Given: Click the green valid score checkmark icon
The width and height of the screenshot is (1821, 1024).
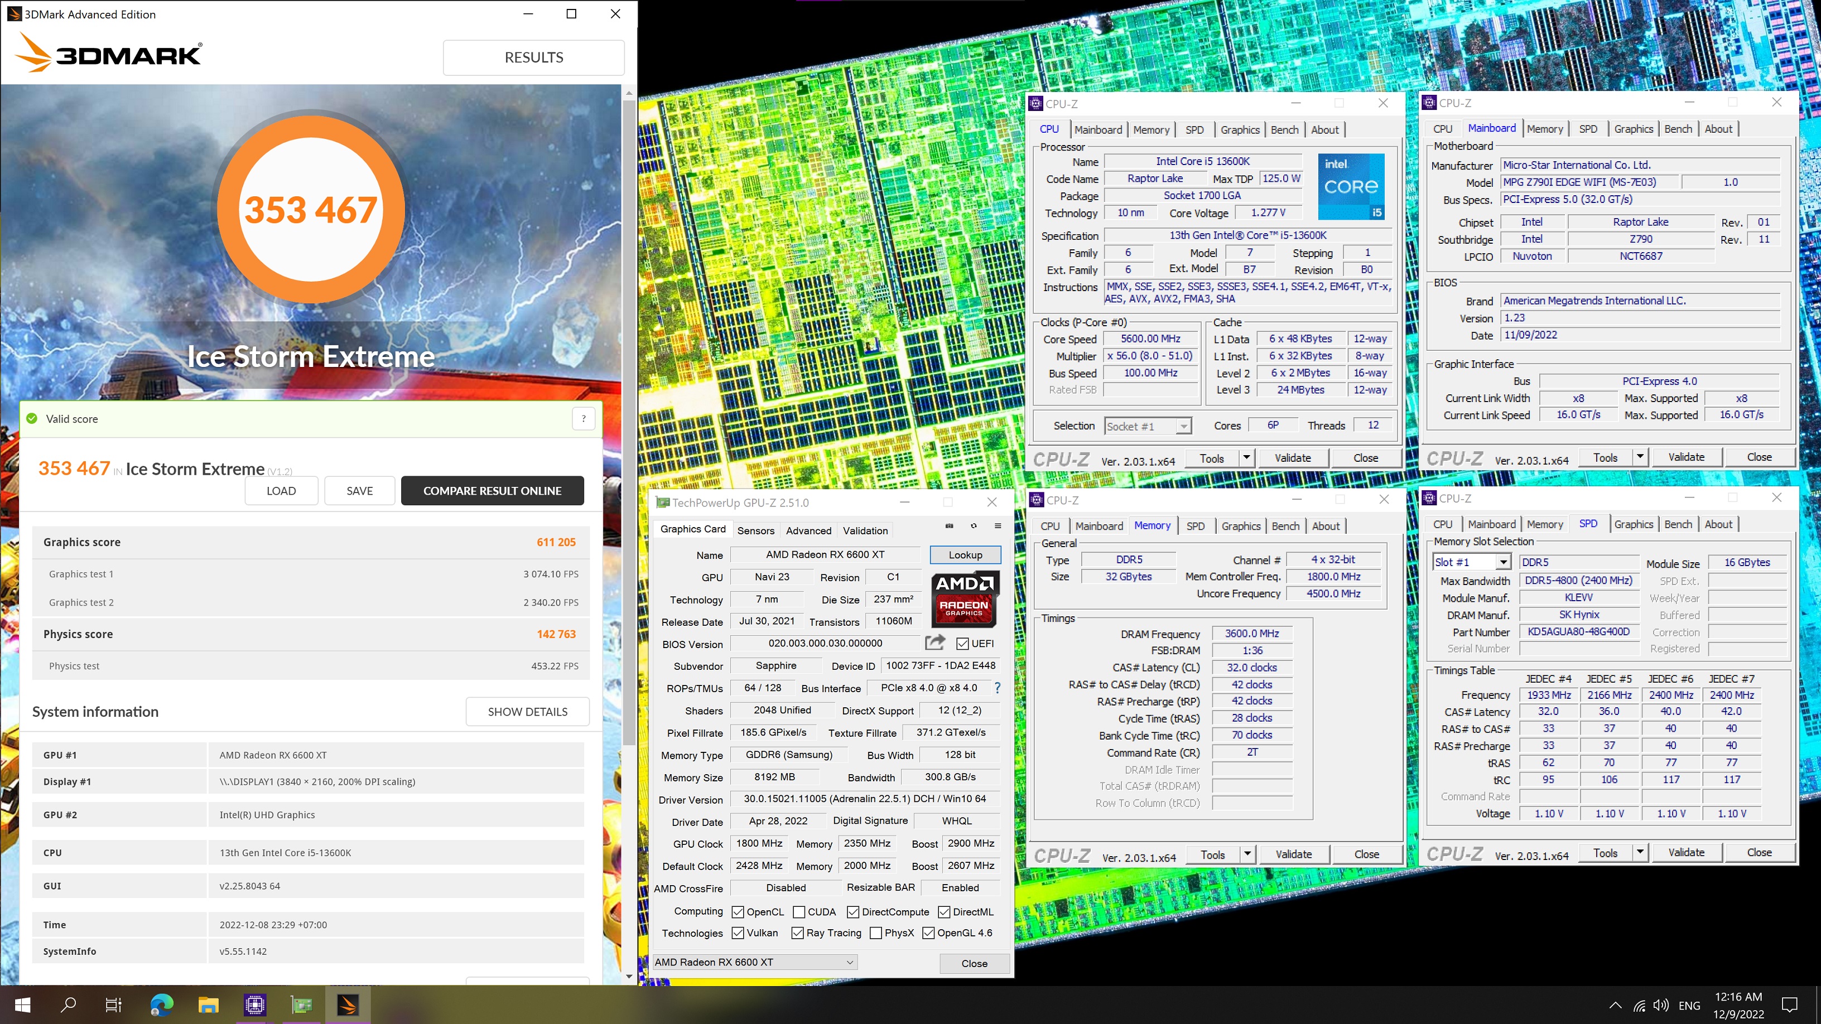Looking at the screenshot, I should pyautogui.click(x=31, y=418).
